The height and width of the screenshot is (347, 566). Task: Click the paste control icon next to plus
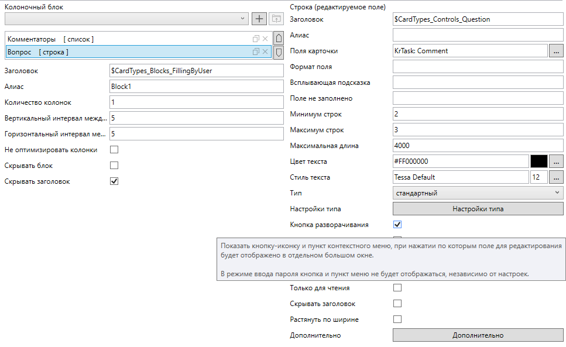(x=276, y=19)
